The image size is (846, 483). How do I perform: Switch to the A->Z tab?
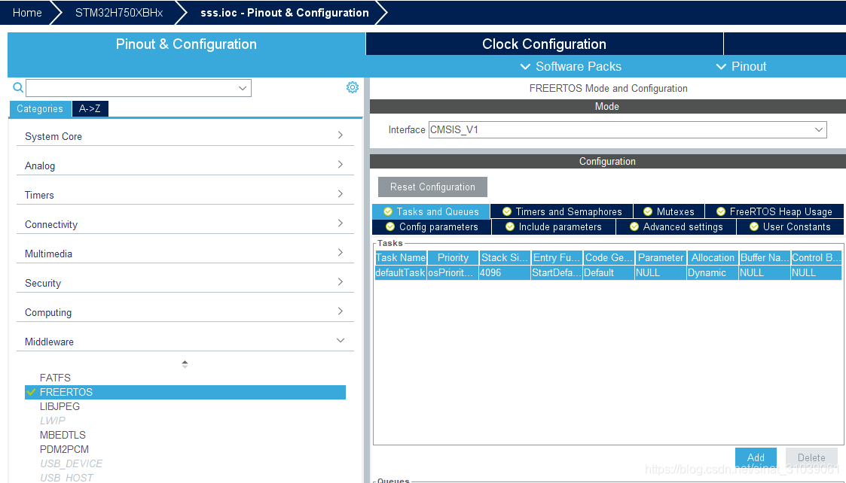tap(90, 109)
